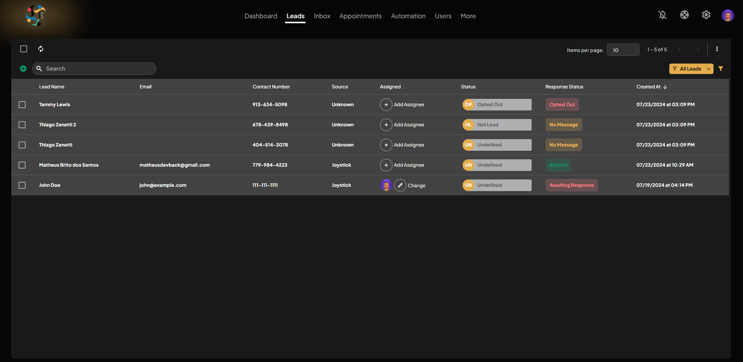Toggle the select-all leads checkbox
This screenshot has height=362, width=743.
coord(24,49)
